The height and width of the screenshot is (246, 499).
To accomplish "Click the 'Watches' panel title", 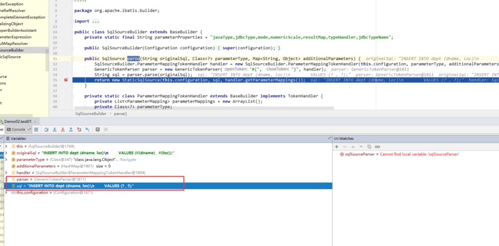I will click(346, 139).
